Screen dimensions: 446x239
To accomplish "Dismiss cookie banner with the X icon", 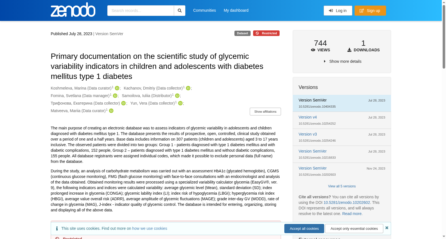I will [387, 228].
